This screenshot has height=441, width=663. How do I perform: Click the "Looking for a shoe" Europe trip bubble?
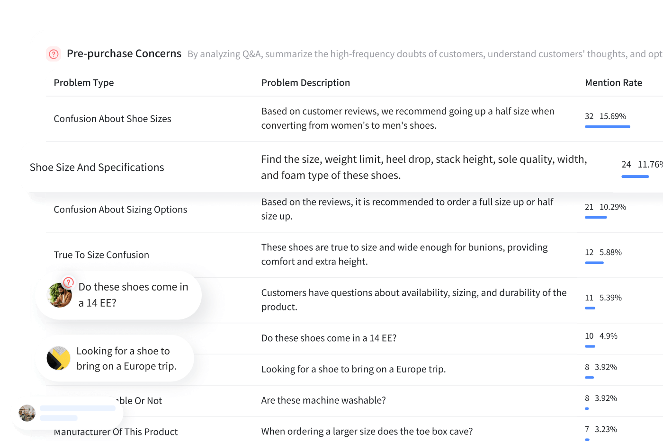pos(126,359)
